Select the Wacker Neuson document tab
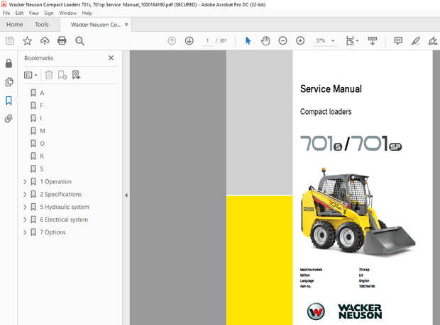The width and height of the screenshot is (440, 325). (x=96, y=25)
